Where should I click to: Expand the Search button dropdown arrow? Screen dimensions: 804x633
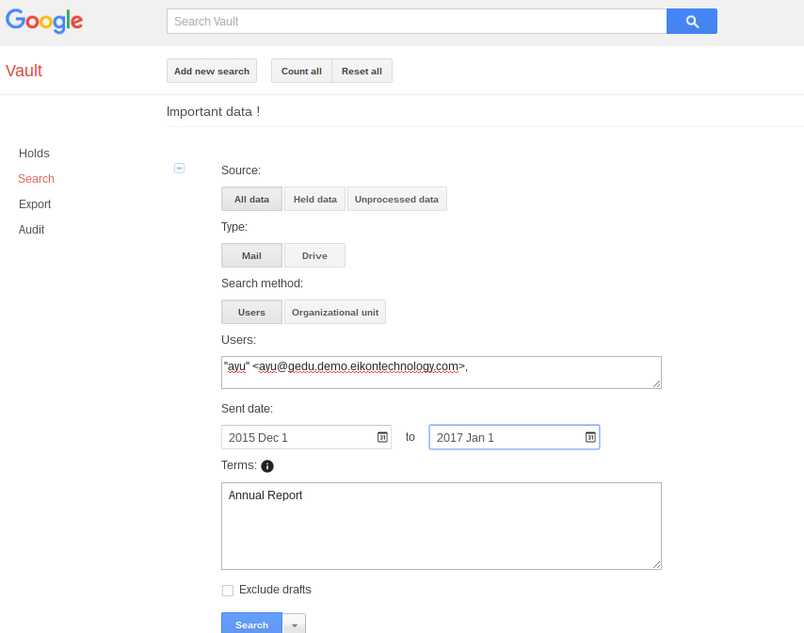(x=294, y=625)
